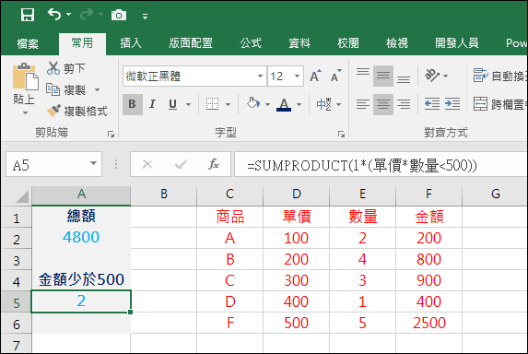Click the 複製 copy button
This screenshot has height=354, width=528.
tap(66, 90)
